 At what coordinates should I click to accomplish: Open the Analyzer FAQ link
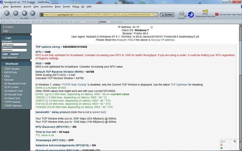pyautogui.click(x=125, y=40)
